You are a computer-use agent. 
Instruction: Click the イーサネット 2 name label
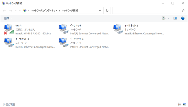(131, 26)
